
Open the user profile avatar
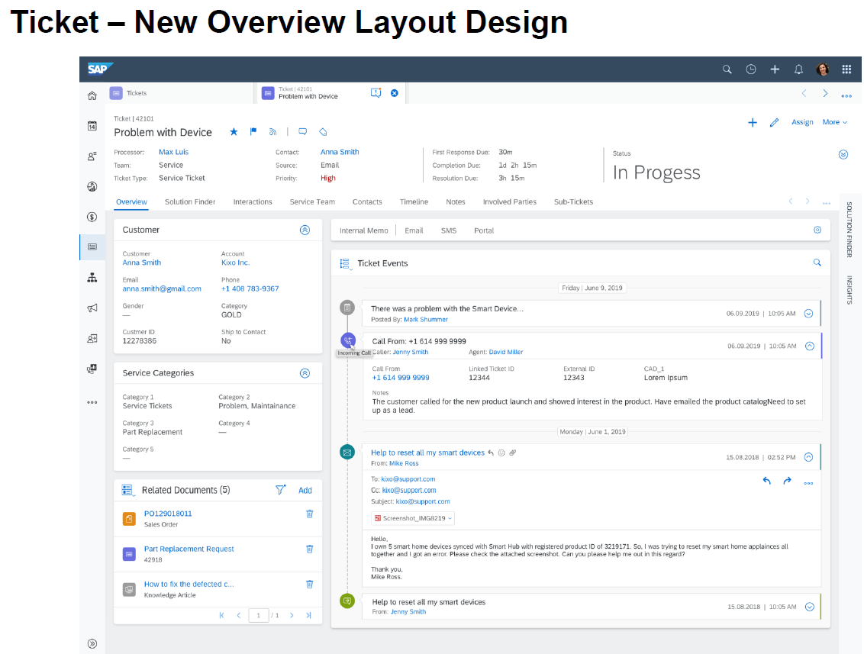pos(823,69)
